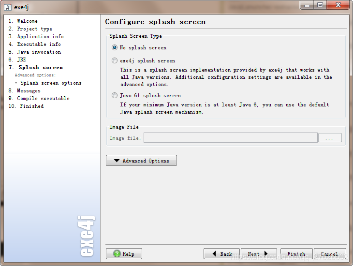Go Back to the JRE step
Viewport: 353px width, 266px height.
pyautogui.click(x=221, y=254)
